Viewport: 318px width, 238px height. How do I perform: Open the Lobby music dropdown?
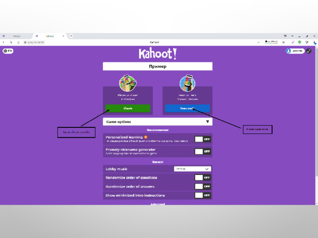click(192, 169)
